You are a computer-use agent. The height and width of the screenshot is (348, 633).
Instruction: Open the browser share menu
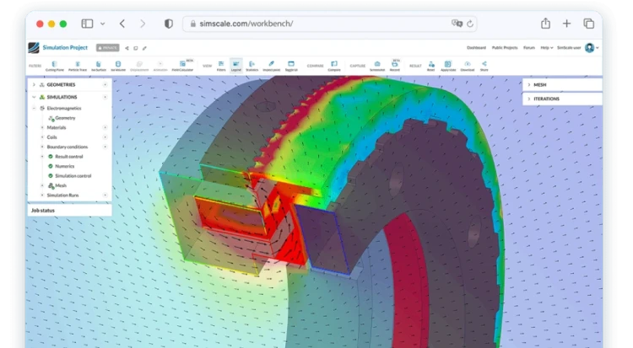coord(545,24)
